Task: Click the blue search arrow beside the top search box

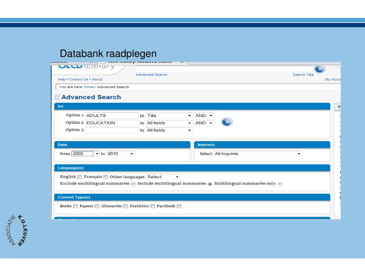Action: click(320, 69)
